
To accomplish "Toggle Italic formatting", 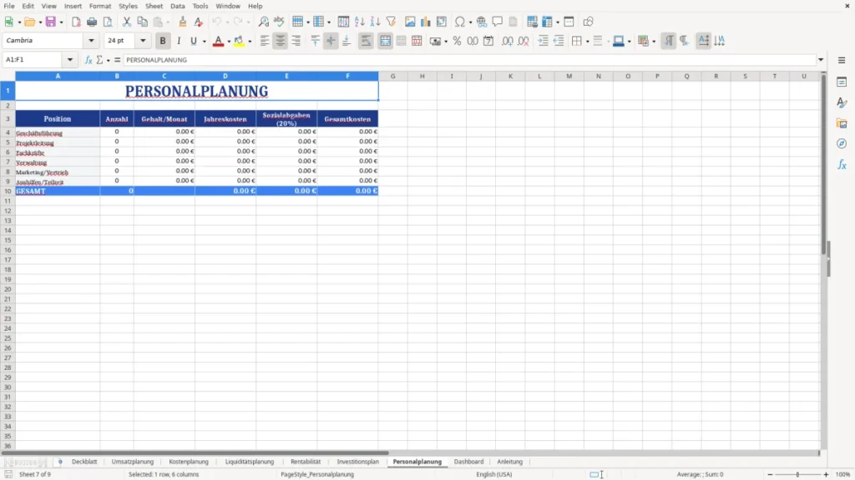I will (x=179, y=41).
